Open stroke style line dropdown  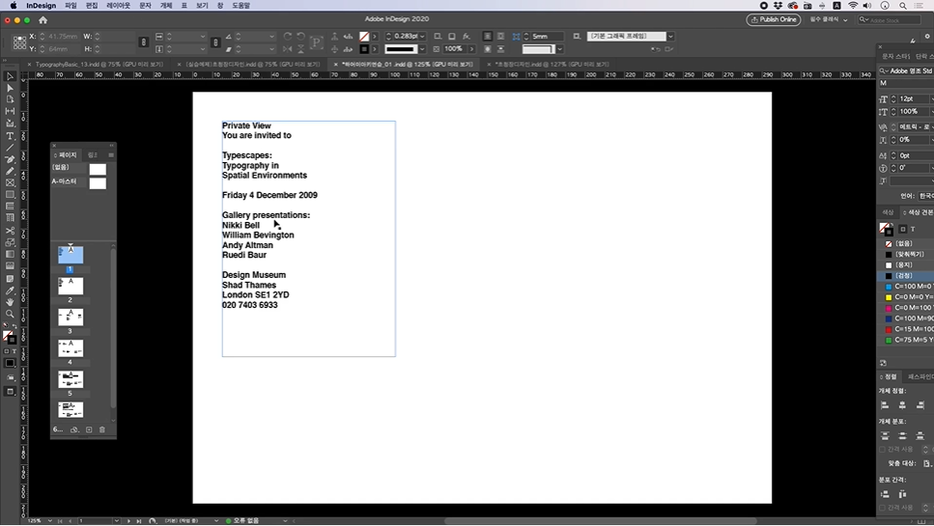coord(422,49)
